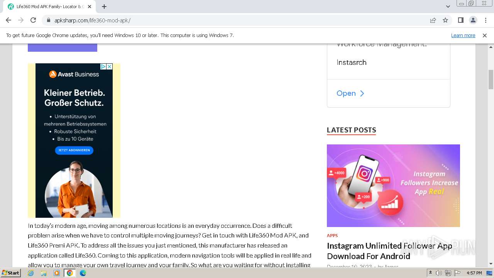Click the clock showing 4:57 PM
The height and width of the screenshot is (278, 494).
(x=474, y=273)
